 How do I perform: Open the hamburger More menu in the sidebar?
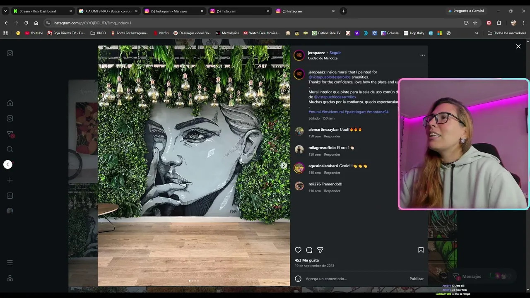pos(10,263)
